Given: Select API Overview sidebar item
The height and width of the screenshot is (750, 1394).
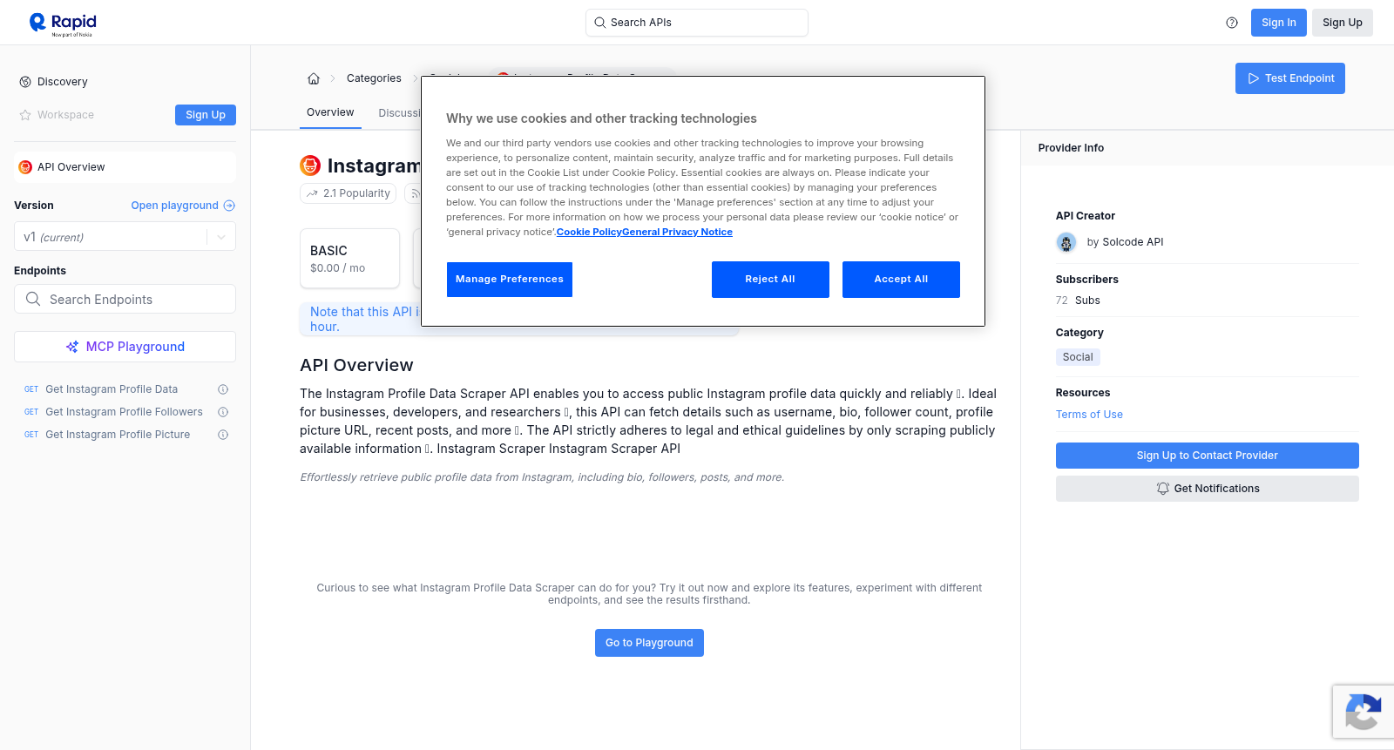Looking at the screenshot, I should coord(125,167).
